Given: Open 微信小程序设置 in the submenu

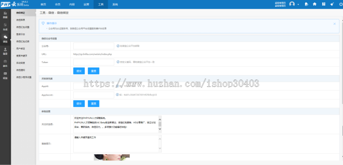Looking at the screenshot, I should coord(23,77).
